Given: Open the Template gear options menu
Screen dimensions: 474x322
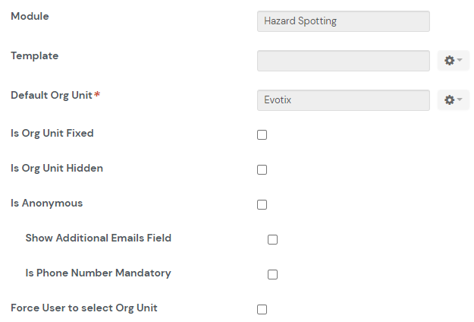Looking at the screenshot, I should tap(454, 61).
